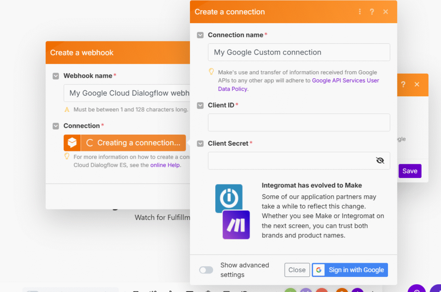Image resolution: width=441 pixels, height=292 pixels.
Task: Open the three-dot menu in Create a connection
Action: click(x=360, y=12)
